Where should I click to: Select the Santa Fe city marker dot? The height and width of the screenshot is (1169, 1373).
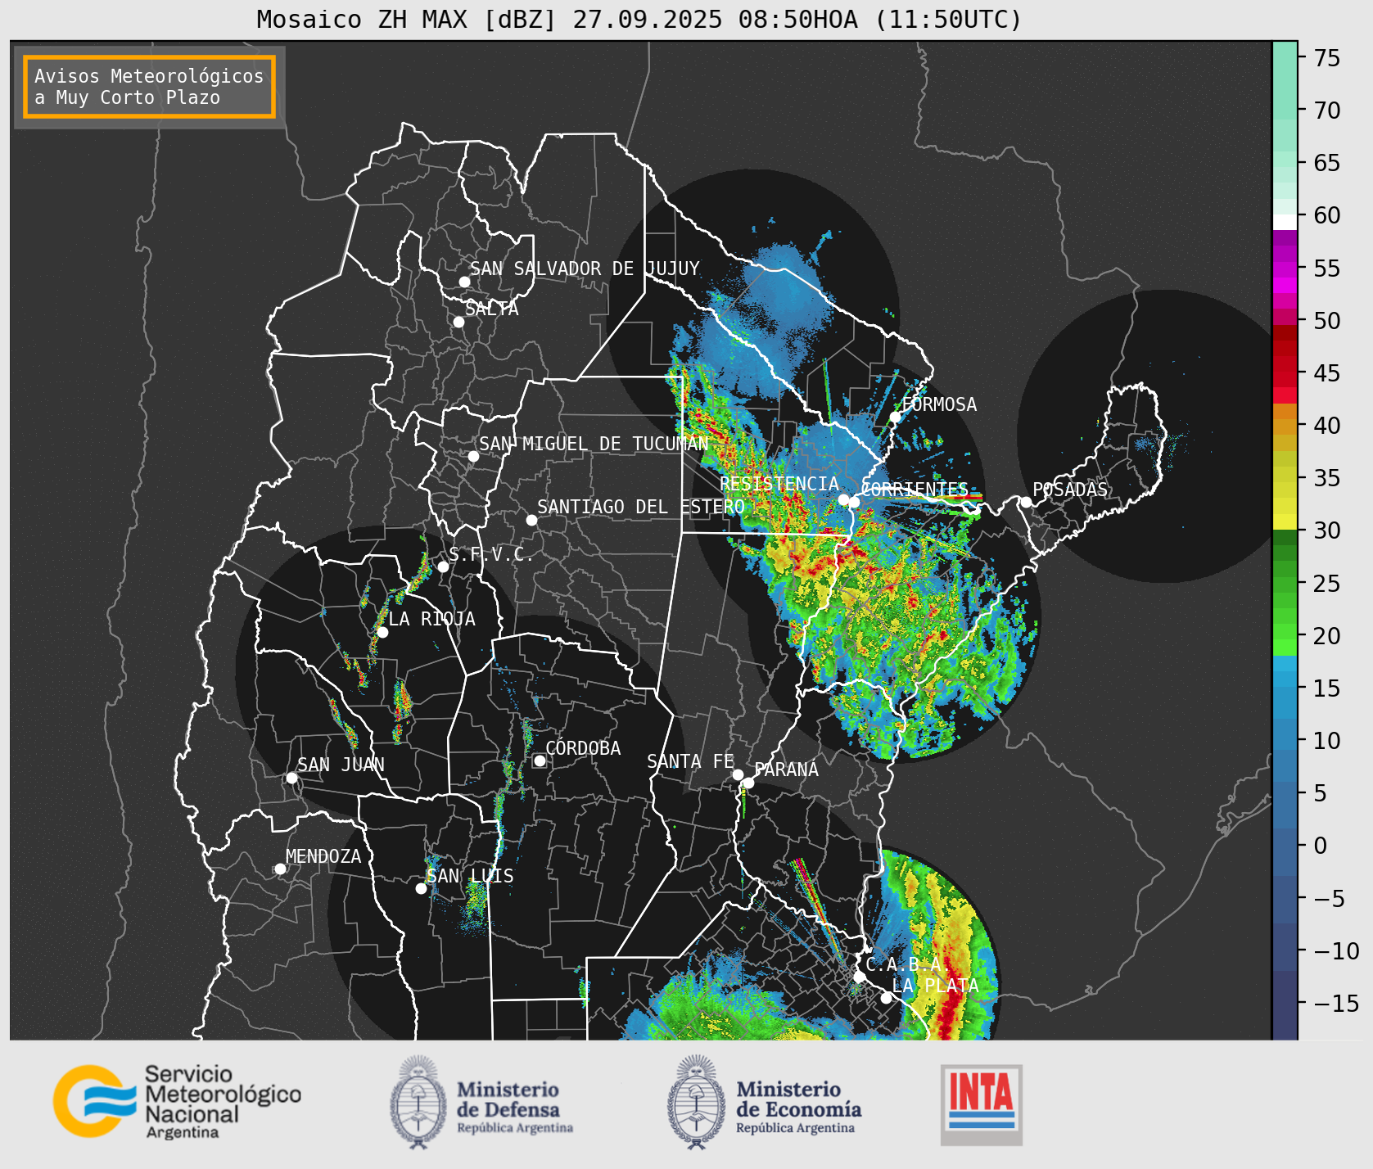pyautogui.click(x=738, y=774)
